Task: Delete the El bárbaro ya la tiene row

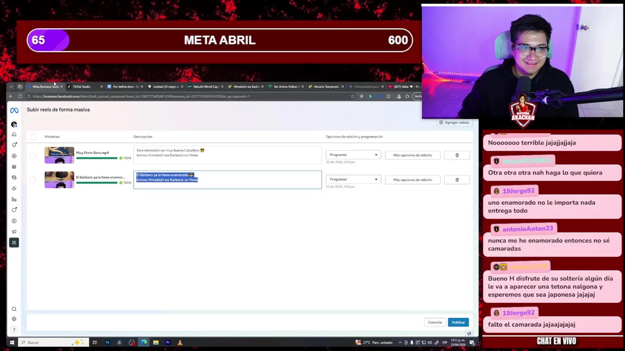Action: click(457, 180)
